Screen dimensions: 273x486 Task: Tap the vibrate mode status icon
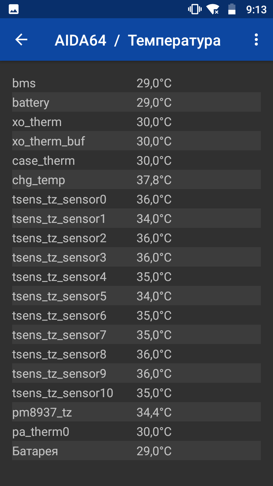point(195,9)
